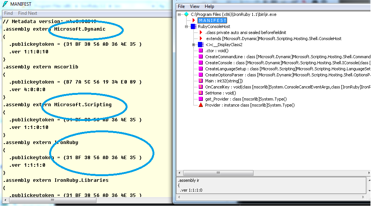Click the static Main method icon
This screenshot has height=206, width=372.
pos(201,81)
